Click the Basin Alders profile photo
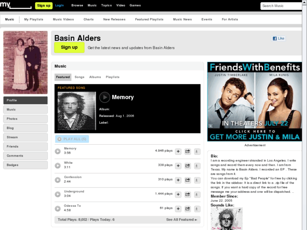Viewport: 307px width, 230px height. click(x=25, y=62)
